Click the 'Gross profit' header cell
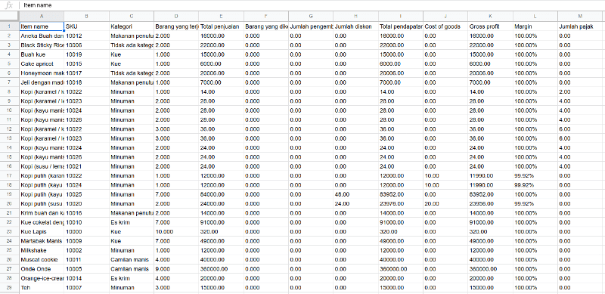This screenshot has width=605, height=294. pos(490,26)
